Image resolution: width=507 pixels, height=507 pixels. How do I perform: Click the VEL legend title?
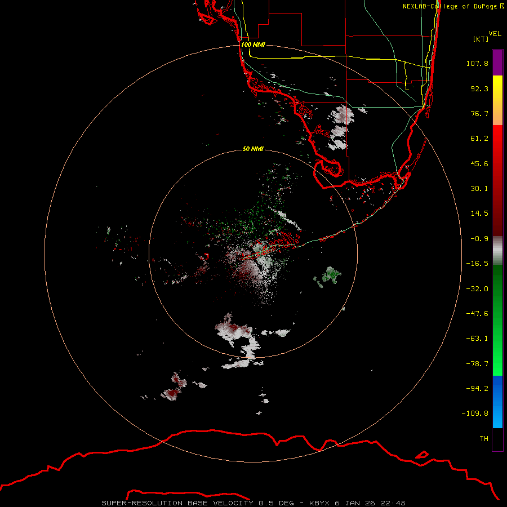pos(495,34)
